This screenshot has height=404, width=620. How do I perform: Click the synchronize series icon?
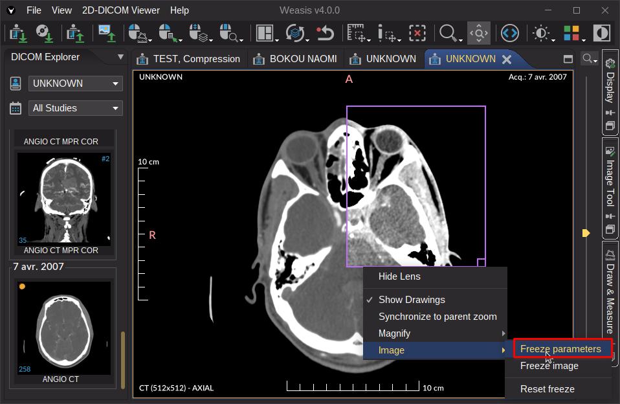click(294, 33)
